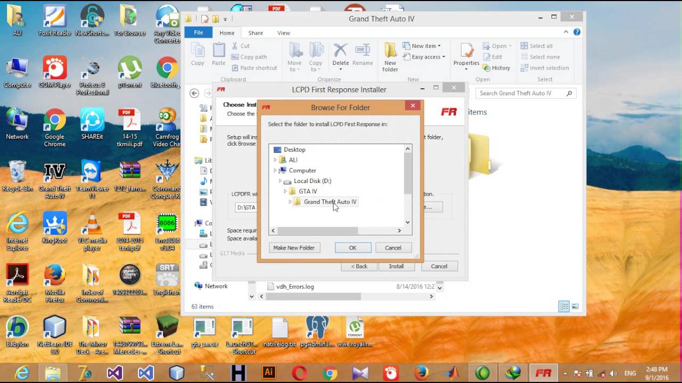Click Make New Folder button
Screen dimensions: 682x383
pos(294,248)
